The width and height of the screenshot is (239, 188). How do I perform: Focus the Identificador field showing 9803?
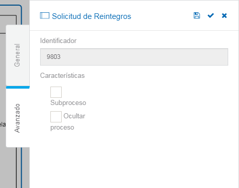(134, 57)
